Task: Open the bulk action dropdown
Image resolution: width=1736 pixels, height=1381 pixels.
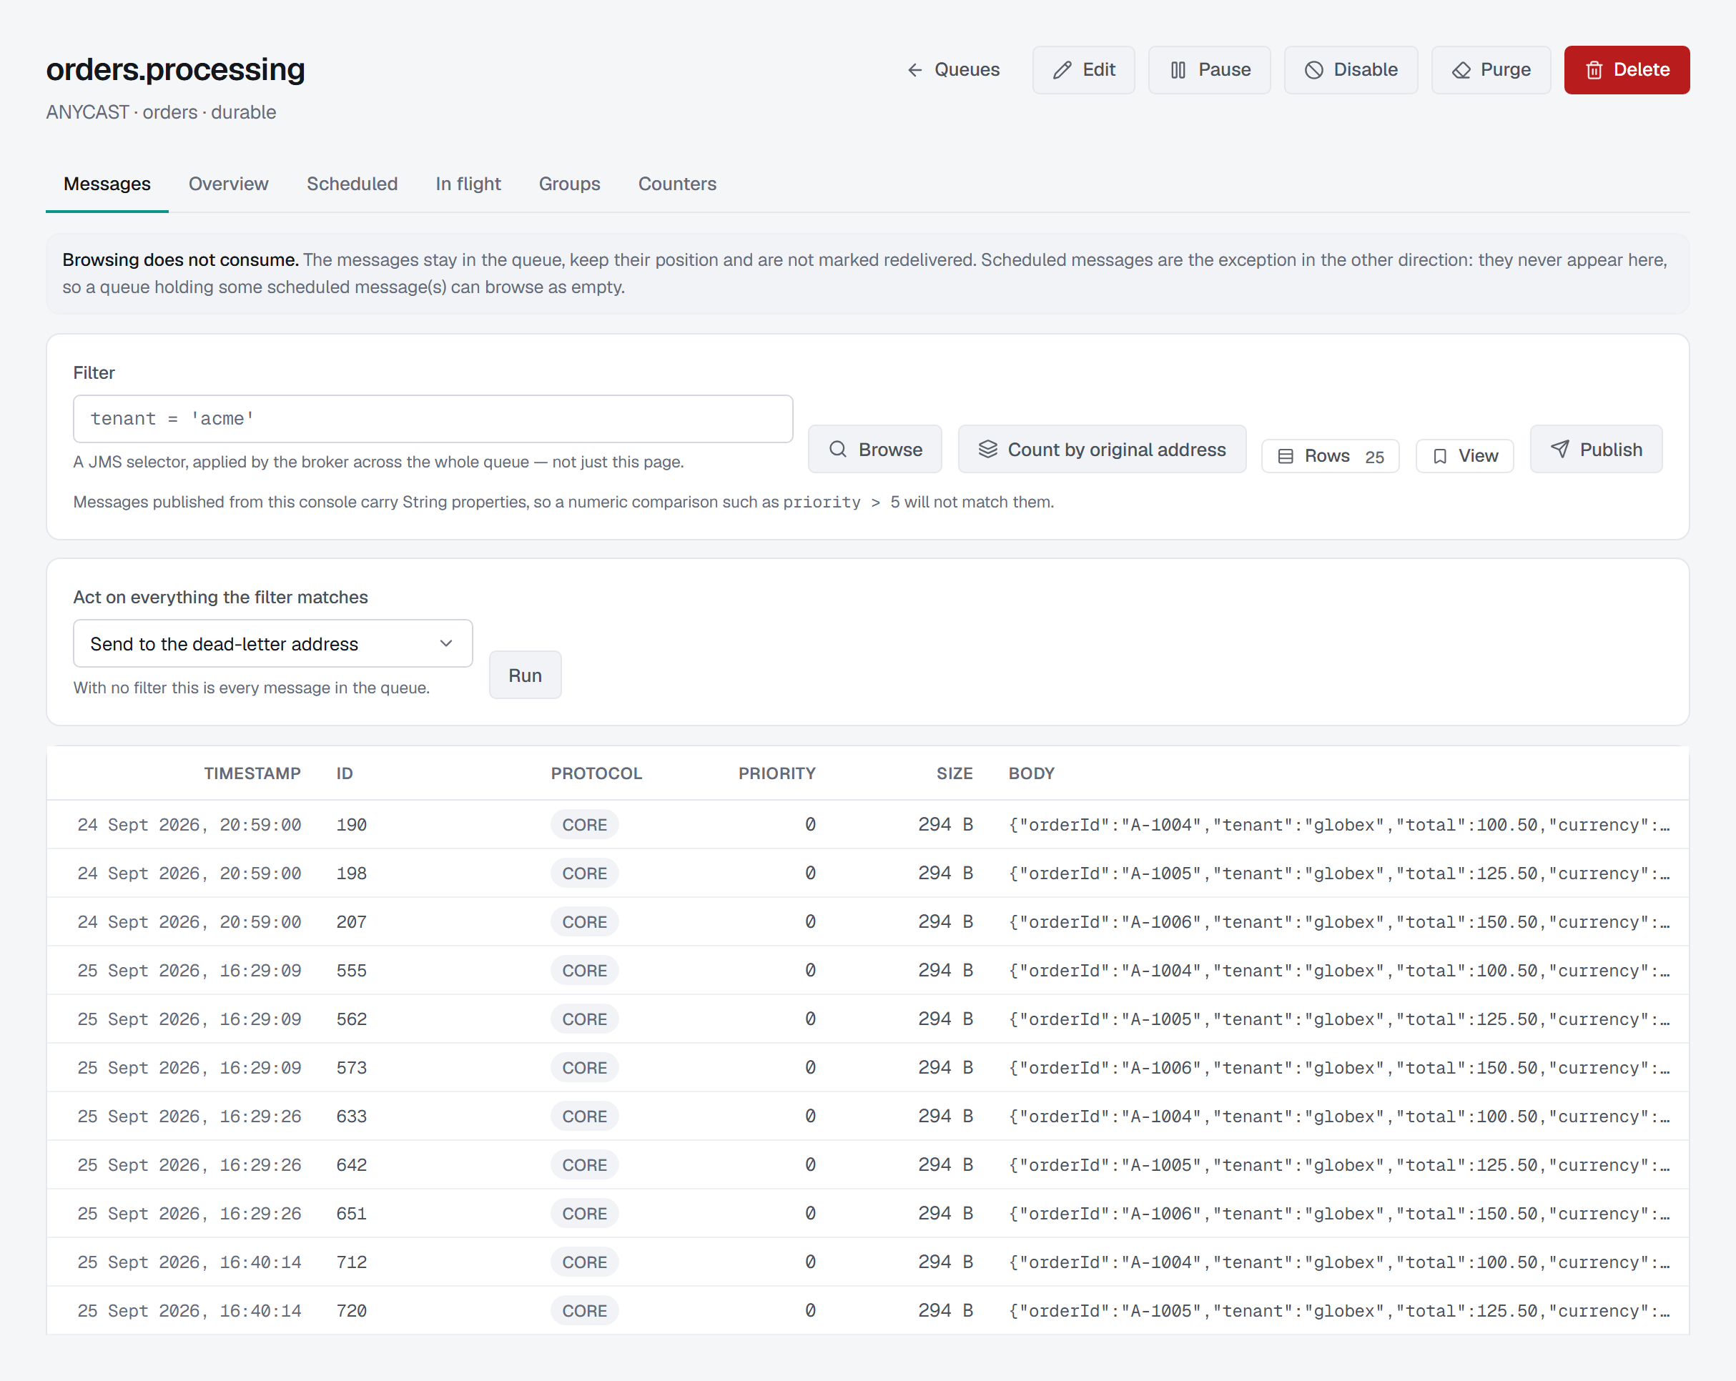Action: (x=273, y=643)
